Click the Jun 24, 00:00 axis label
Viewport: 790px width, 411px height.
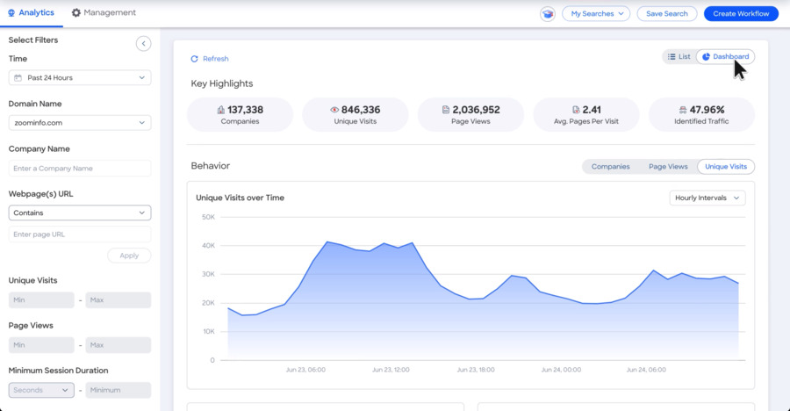561,370
